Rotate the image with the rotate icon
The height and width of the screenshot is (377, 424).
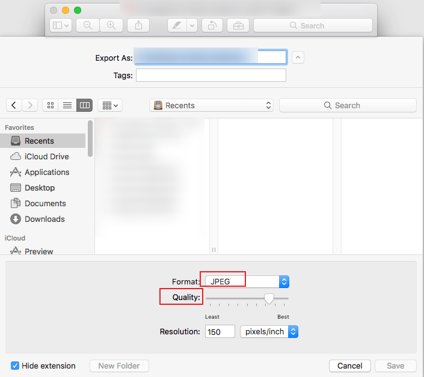212,25
